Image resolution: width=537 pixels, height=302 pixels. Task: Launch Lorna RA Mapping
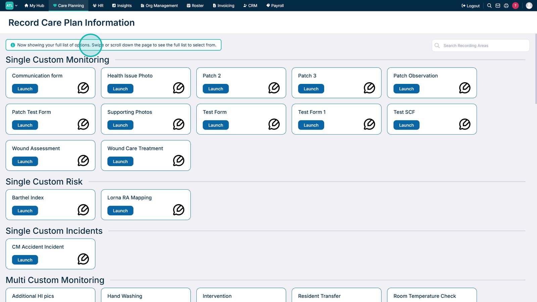[x=120, y=210]
